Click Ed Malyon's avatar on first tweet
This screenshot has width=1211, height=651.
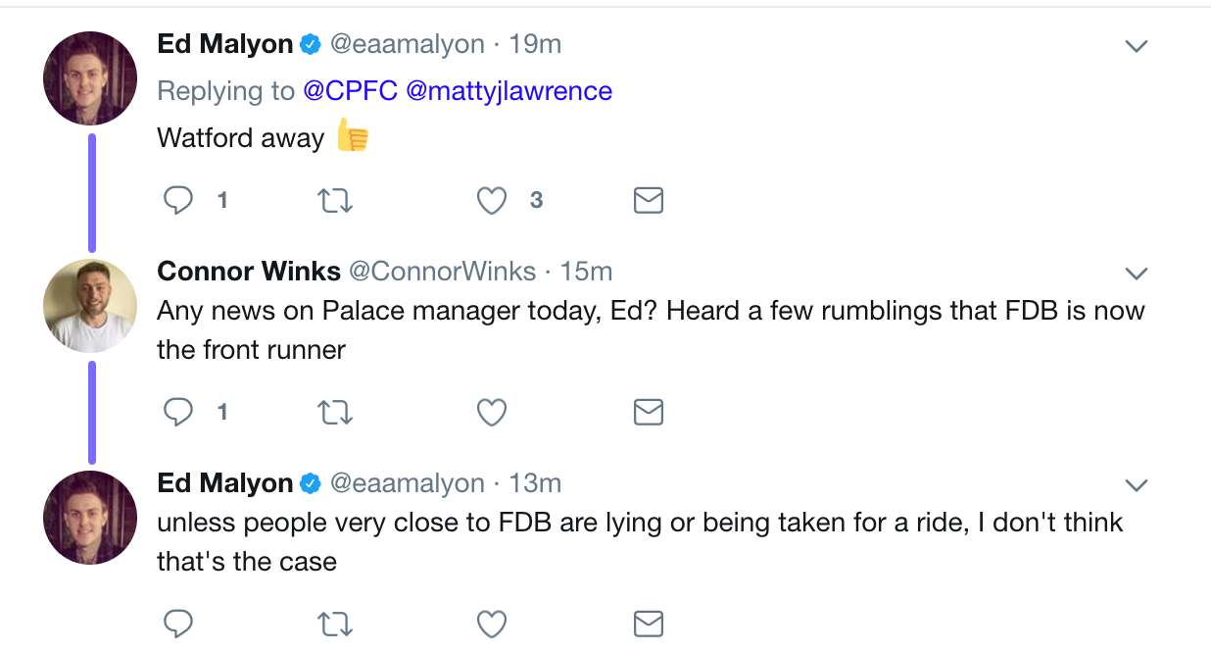[90, 78]
